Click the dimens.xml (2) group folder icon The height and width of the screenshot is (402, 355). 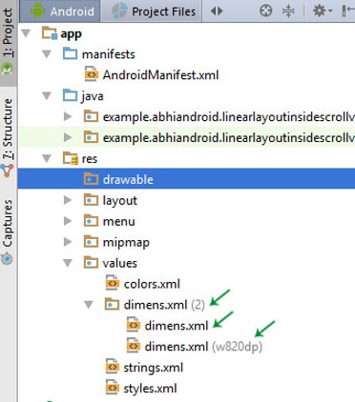click(x=112, y=304)
